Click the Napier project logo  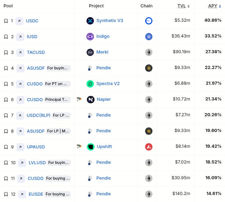coord(91,99)
